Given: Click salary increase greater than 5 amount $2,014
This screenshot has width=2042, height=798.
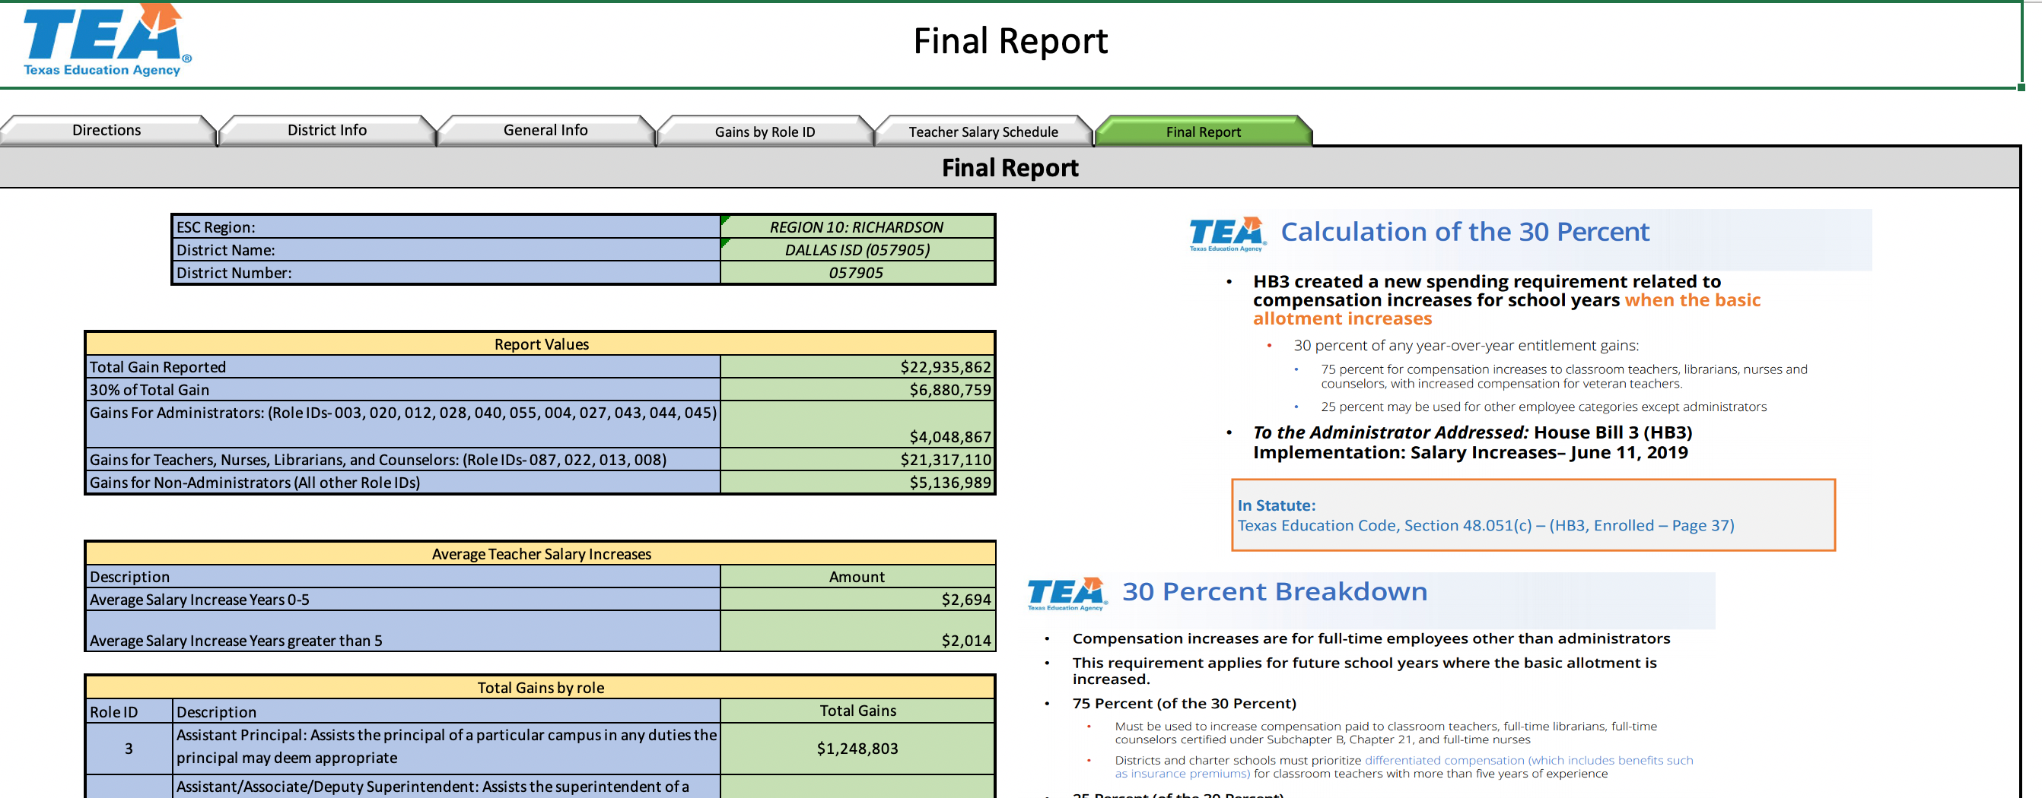Looking at the screenshot, I should coord(857,631).
